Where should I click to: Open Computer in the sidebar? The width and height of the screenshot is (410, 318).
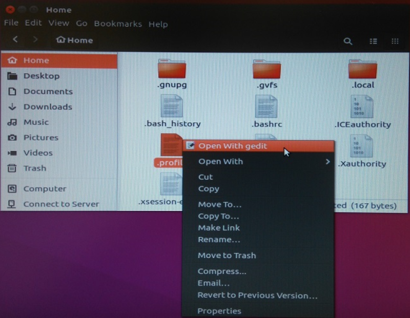(x=59, y=188)
